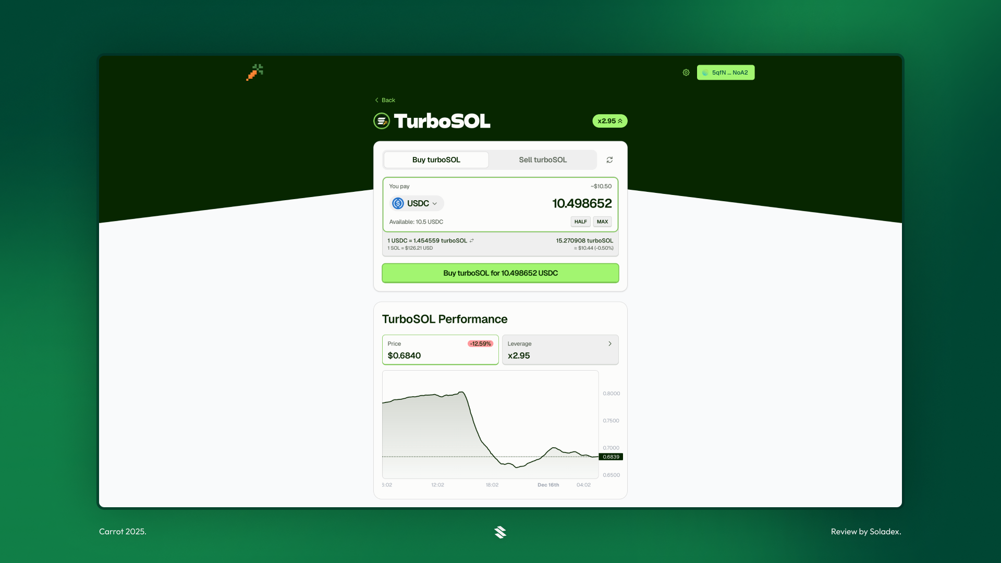Screen dimensions: 1001x563
Task: Click the TurboSOL token logo next to the title
Action: point(381,120)
